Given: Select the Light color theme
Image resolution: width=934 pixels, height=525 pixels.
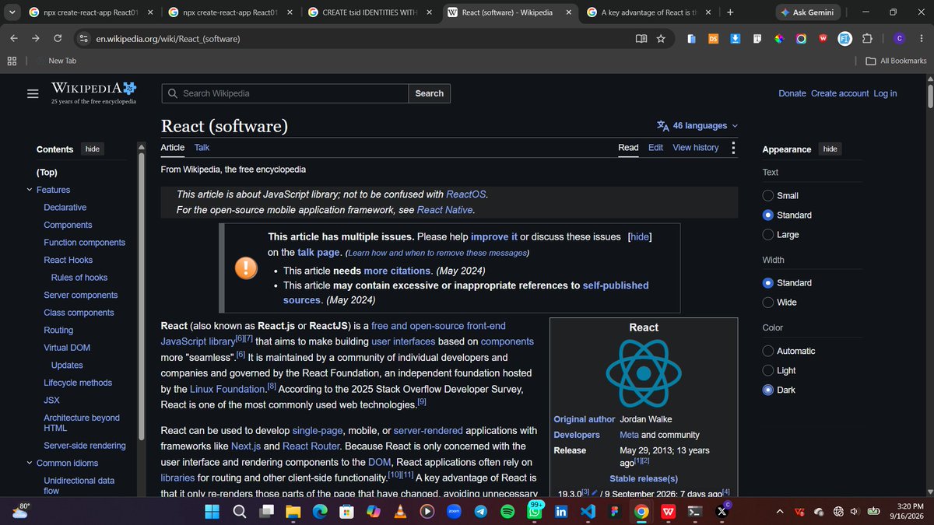Looking at the screenshot, I should (x=768, y=371).
